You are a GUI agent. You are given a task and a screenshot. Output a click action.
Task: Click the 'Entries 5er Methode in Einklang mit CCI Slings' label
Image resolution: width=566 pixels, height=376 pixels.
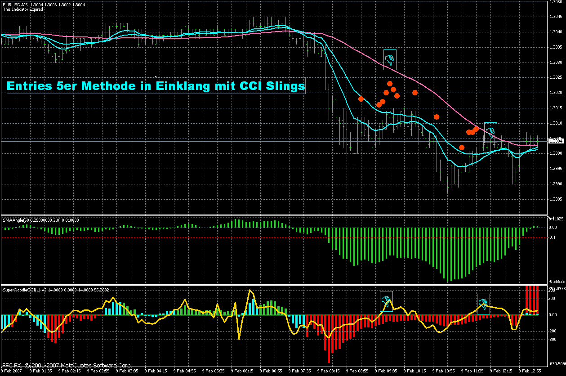coord(156,85)
